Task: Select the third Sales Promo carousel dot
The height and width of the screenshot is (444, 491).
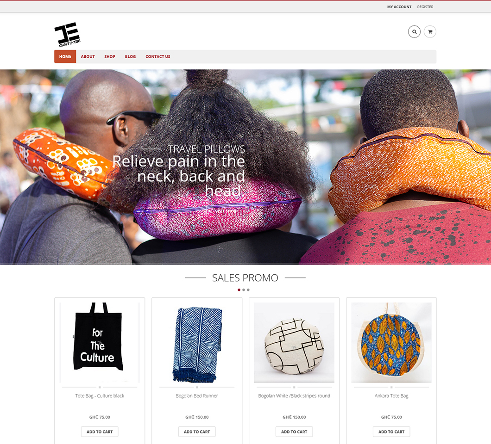Action: (x=248, y=290)
